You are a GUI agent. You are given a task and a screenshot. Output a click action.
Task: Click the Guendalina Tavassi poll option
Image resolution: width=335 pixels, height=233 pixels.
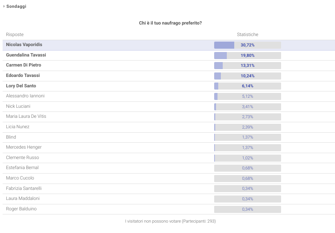[x=26, y=55]
